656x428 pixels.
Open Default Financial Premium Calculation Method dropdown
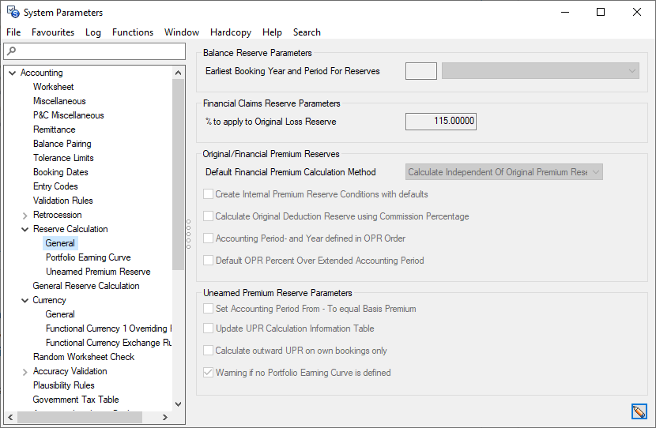coord(504,172)
